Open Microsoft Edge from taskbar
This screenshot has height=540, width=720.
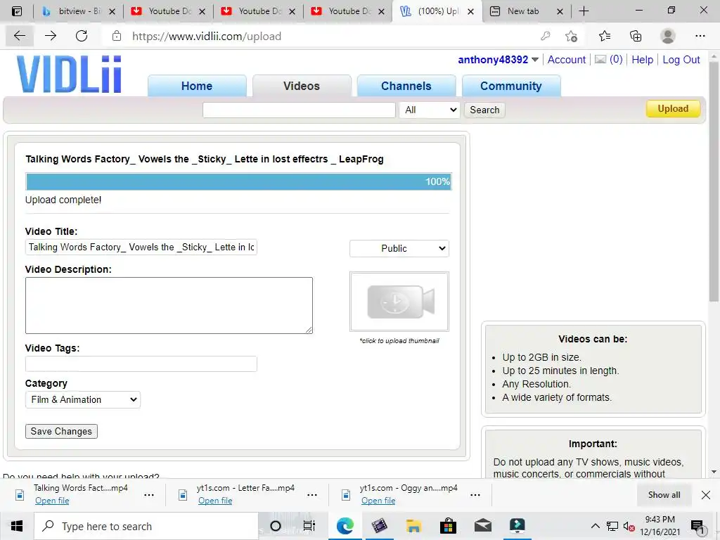345,526
